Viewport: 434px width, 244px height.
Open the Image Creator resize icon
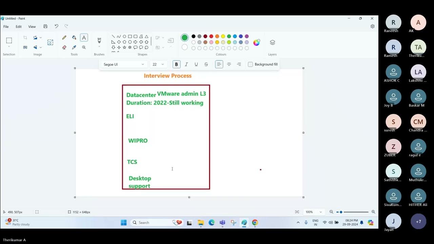pyautogui.click(x=50, y=42)
